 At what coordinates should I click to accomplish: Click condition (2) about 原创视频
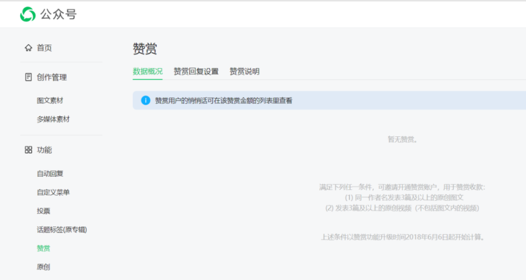402,208
